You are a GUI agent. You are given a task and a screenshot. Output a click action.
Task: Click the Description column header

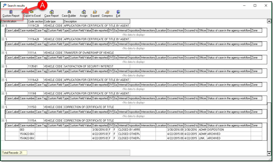[96, 21]
